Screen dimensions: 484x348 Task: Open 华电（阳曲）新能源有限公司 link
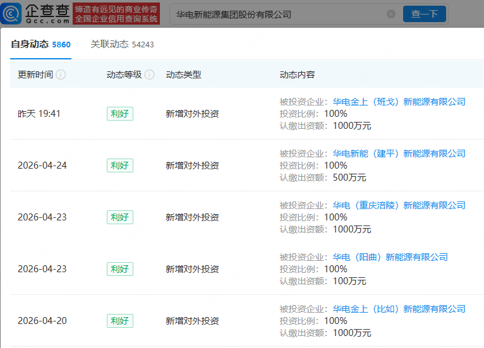point(390,257)
